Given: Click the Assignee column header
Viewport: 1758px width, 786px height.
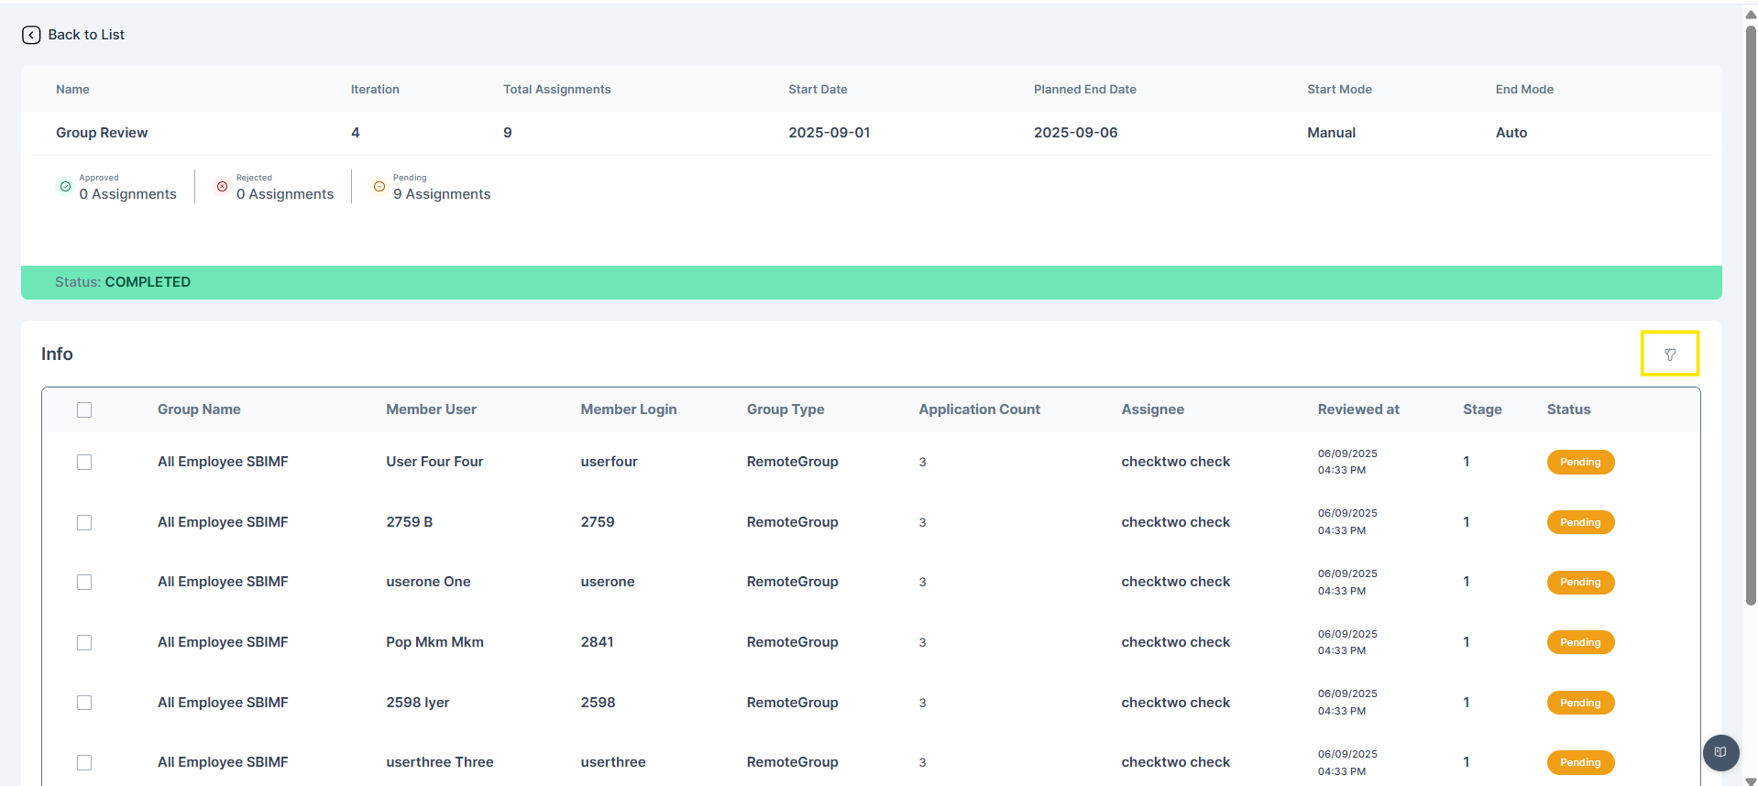Looking at the screenshot, I should pyautogui.click(x=1152, y=409).
